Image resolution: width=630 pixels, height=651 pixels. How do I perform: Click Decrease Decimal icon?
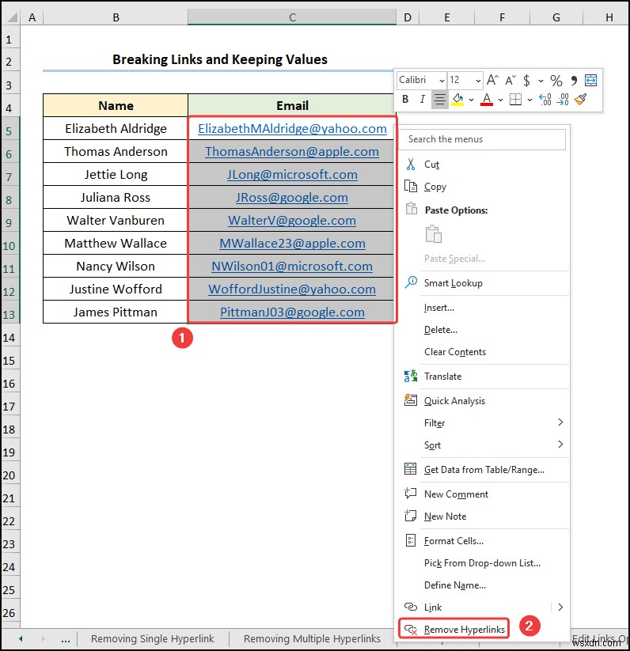tap(563, 99)
